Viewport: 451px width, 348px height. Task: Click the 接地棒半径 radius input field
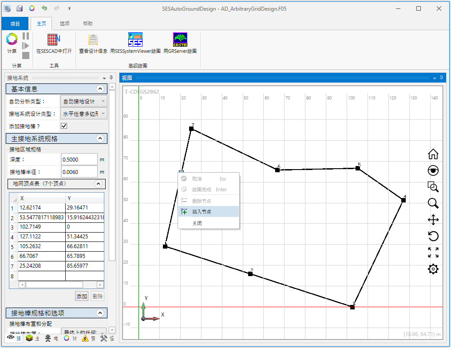pos(79,172)
